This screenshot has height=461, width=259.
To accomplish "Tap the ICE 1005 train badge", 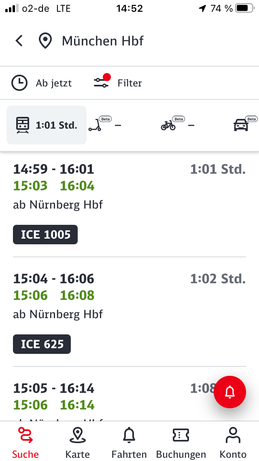I will [45, 235].
